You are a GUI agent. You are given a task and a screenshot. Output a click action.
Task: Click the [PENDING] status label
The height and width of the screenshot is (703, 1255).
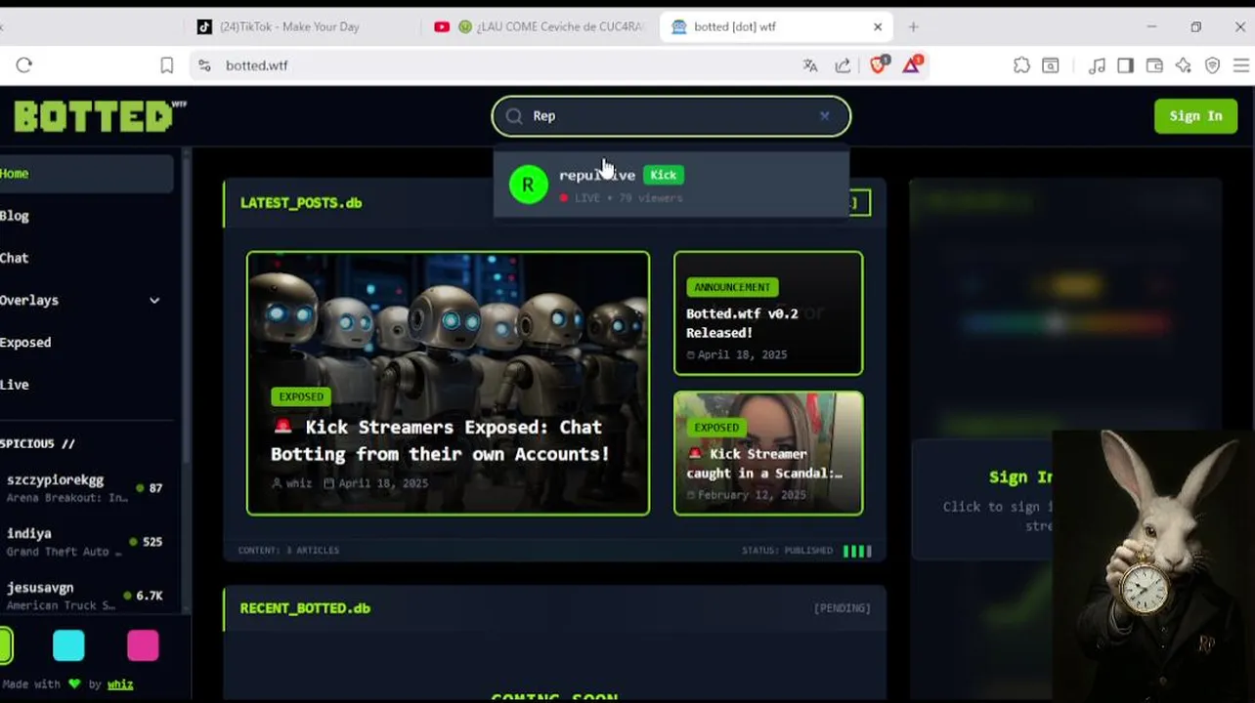842,608
